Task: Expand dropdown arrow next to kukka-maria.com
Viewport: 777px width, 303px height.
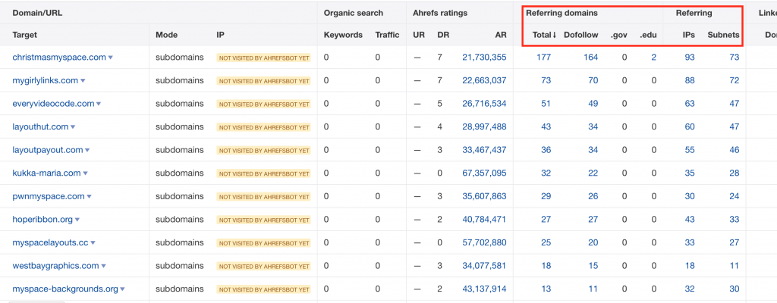Action: (x=85, y=173)
